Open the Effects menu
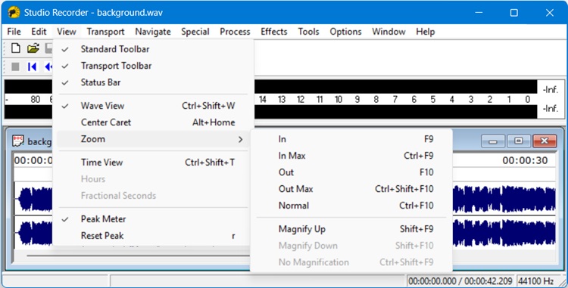 click(274, 32)
